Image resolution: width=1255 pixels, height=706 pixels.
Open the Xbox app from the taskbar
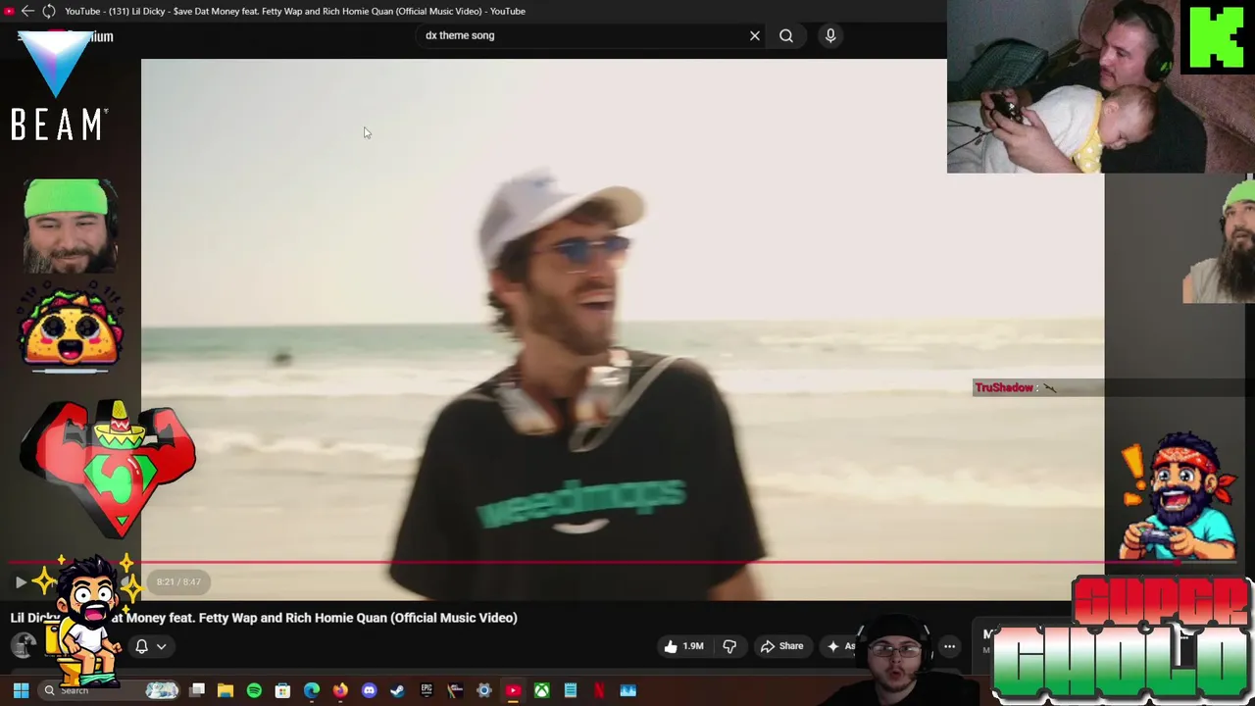(541, 691)
